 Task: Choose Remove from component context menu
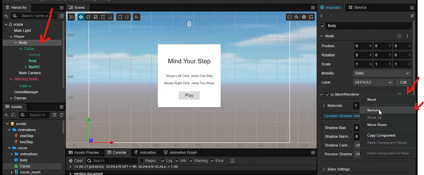tap(388, 110)
